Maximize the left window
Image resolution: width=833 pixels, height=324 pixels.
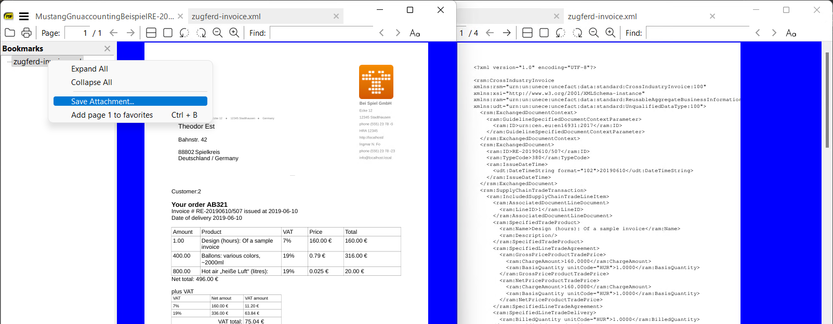coord(410,10)
